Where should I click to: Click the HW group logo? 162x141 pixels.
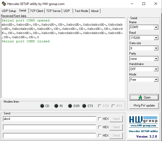tap(143, 120)
